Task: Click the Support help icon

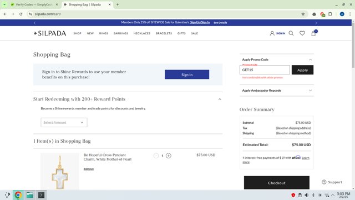Action: 324,182
